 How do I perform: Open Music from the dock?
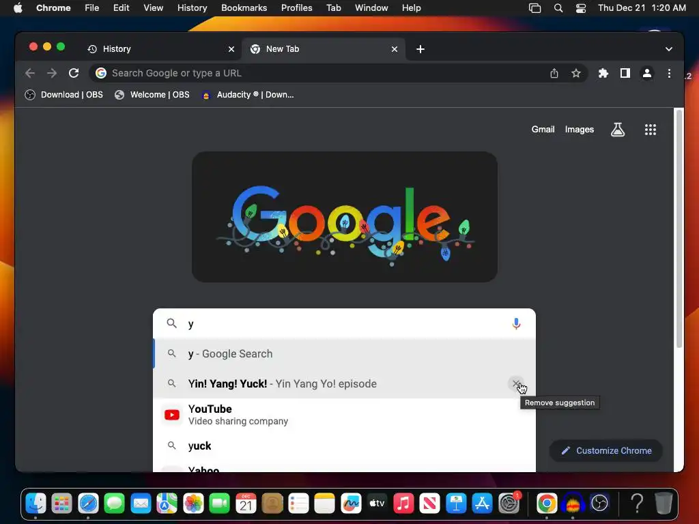403,504
